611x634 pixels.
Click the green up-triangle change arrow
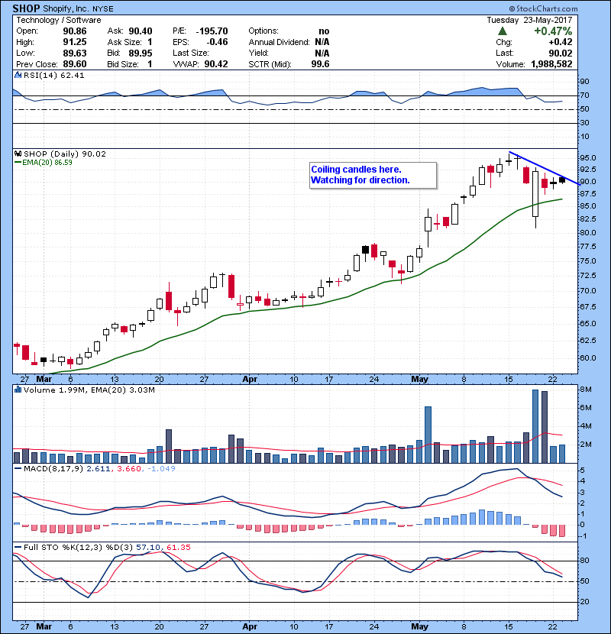[503, 31]
